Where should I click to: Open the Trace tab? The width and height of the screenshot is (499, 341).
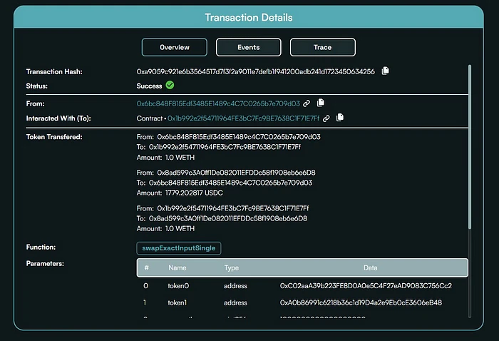click(322, 47)
